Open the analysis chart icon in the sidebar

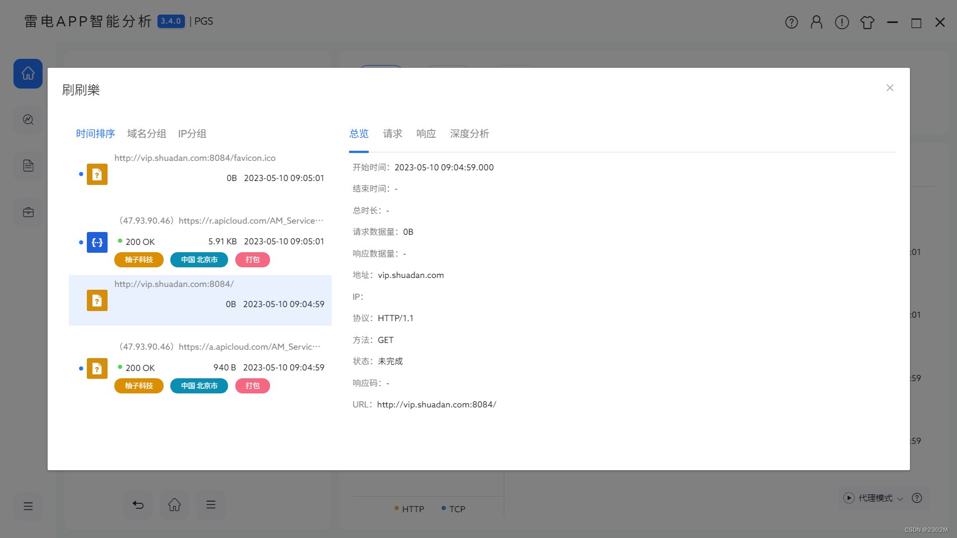pyautogui.click(x=28, y=119)
